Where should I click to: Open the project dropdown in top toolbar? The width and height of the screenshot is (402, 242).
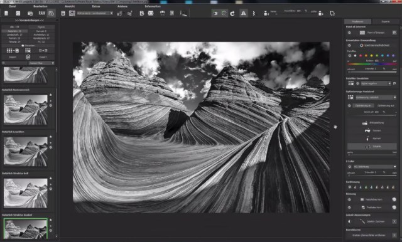click(95, 13)
